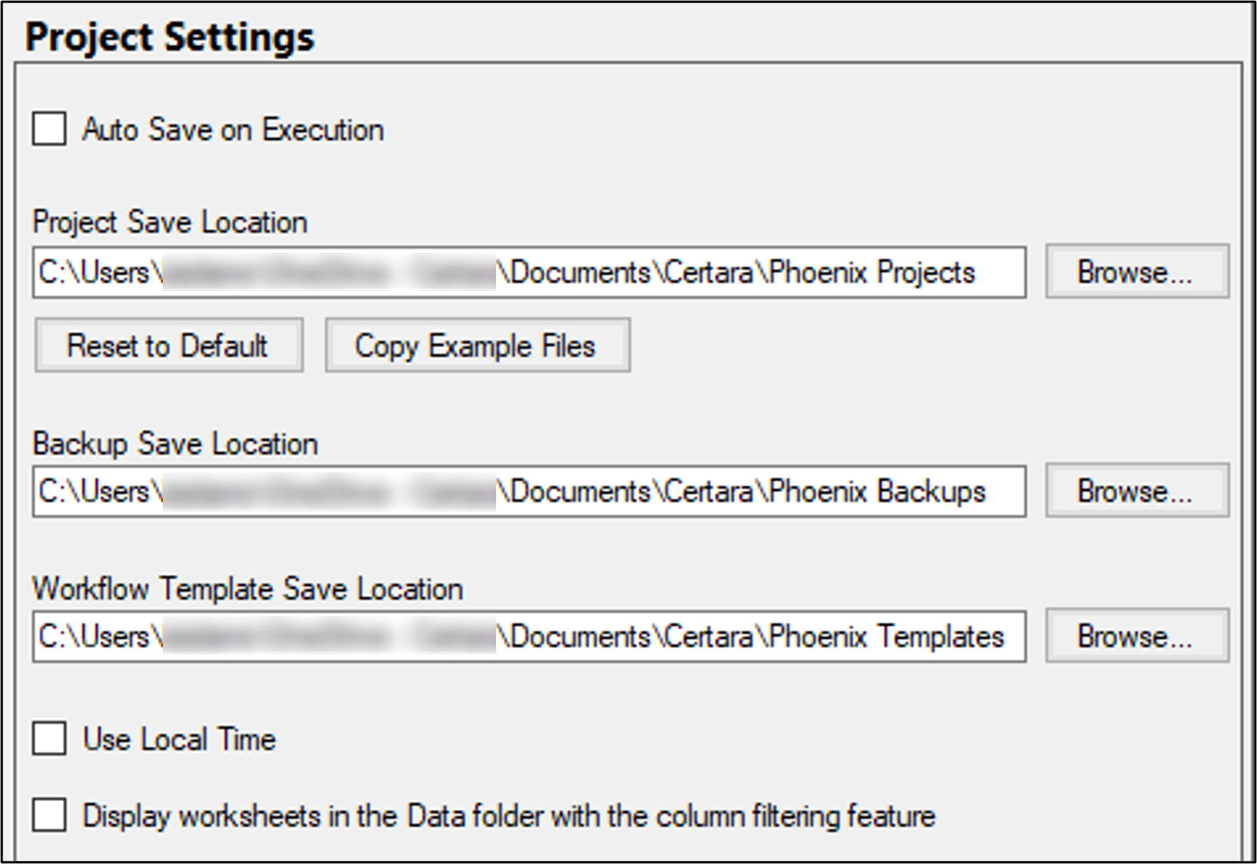1257x864 pixels.
Task: Browse for a Backup Save Location
Action: click(x=1136, y=491)
